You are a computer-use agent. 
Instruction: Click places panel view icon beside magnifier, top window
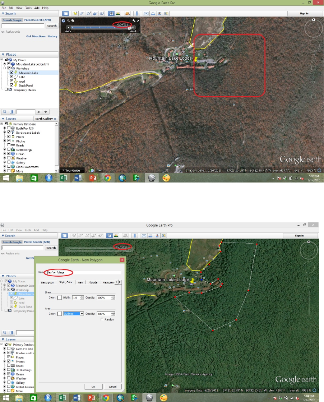coord(11,112)
